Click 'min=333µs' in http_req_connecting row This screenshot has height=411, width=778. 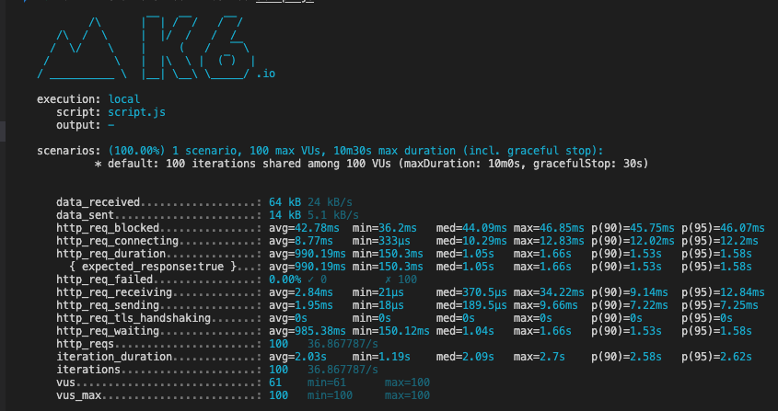point(381,241)
